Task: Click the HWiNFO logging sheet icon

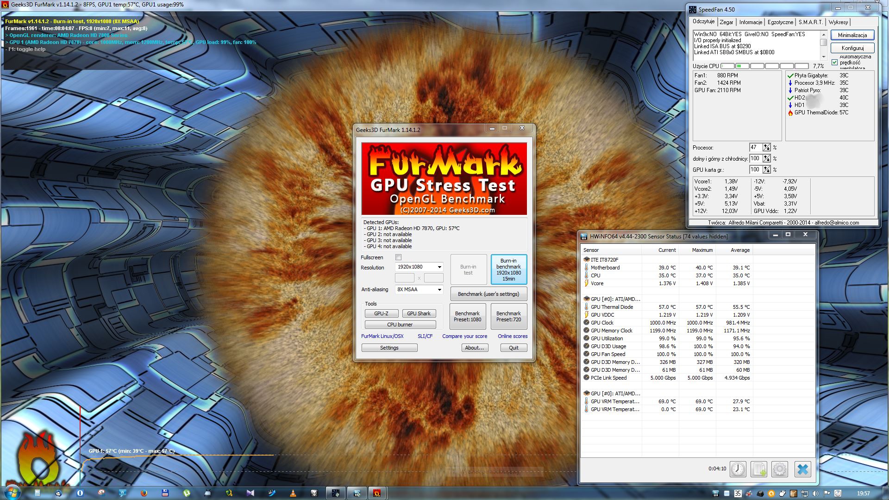Action: click(758, 469)
